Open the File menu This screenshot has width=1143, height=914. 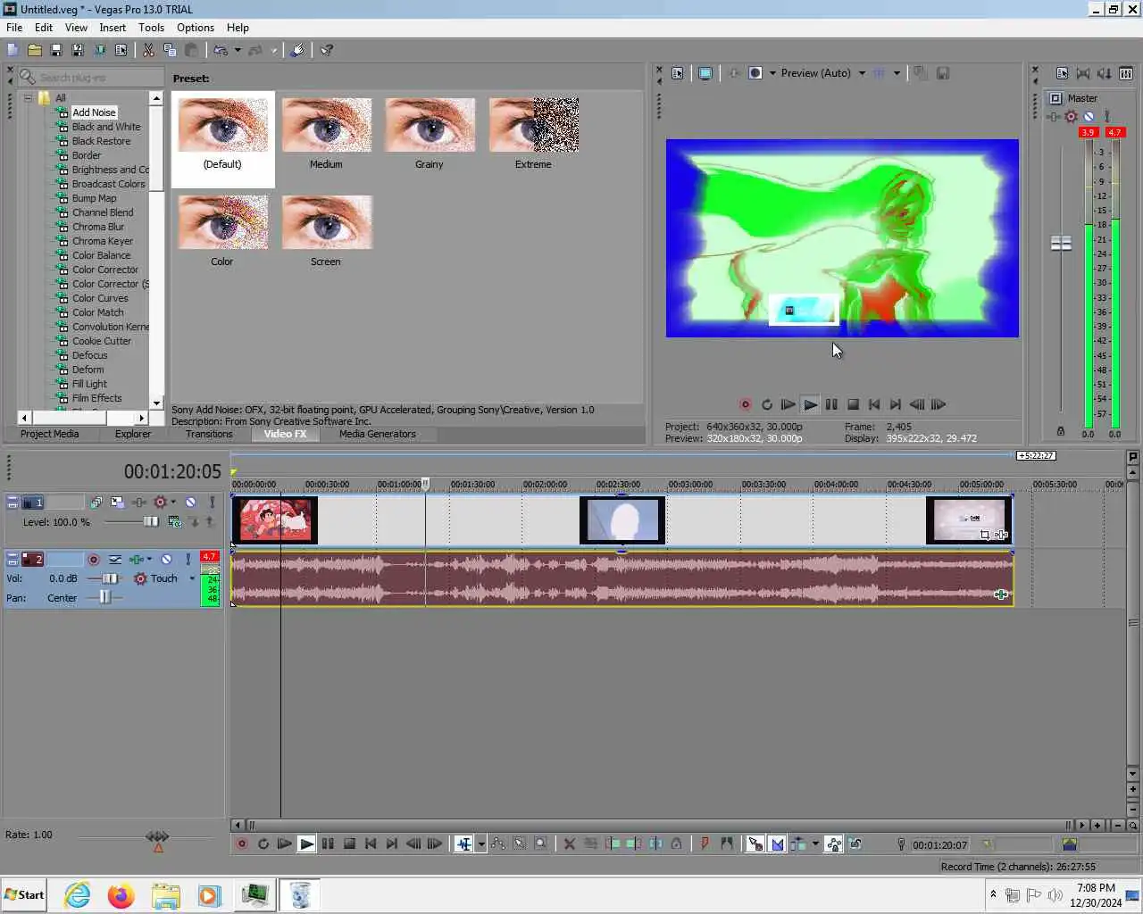[x=14, y=28]
